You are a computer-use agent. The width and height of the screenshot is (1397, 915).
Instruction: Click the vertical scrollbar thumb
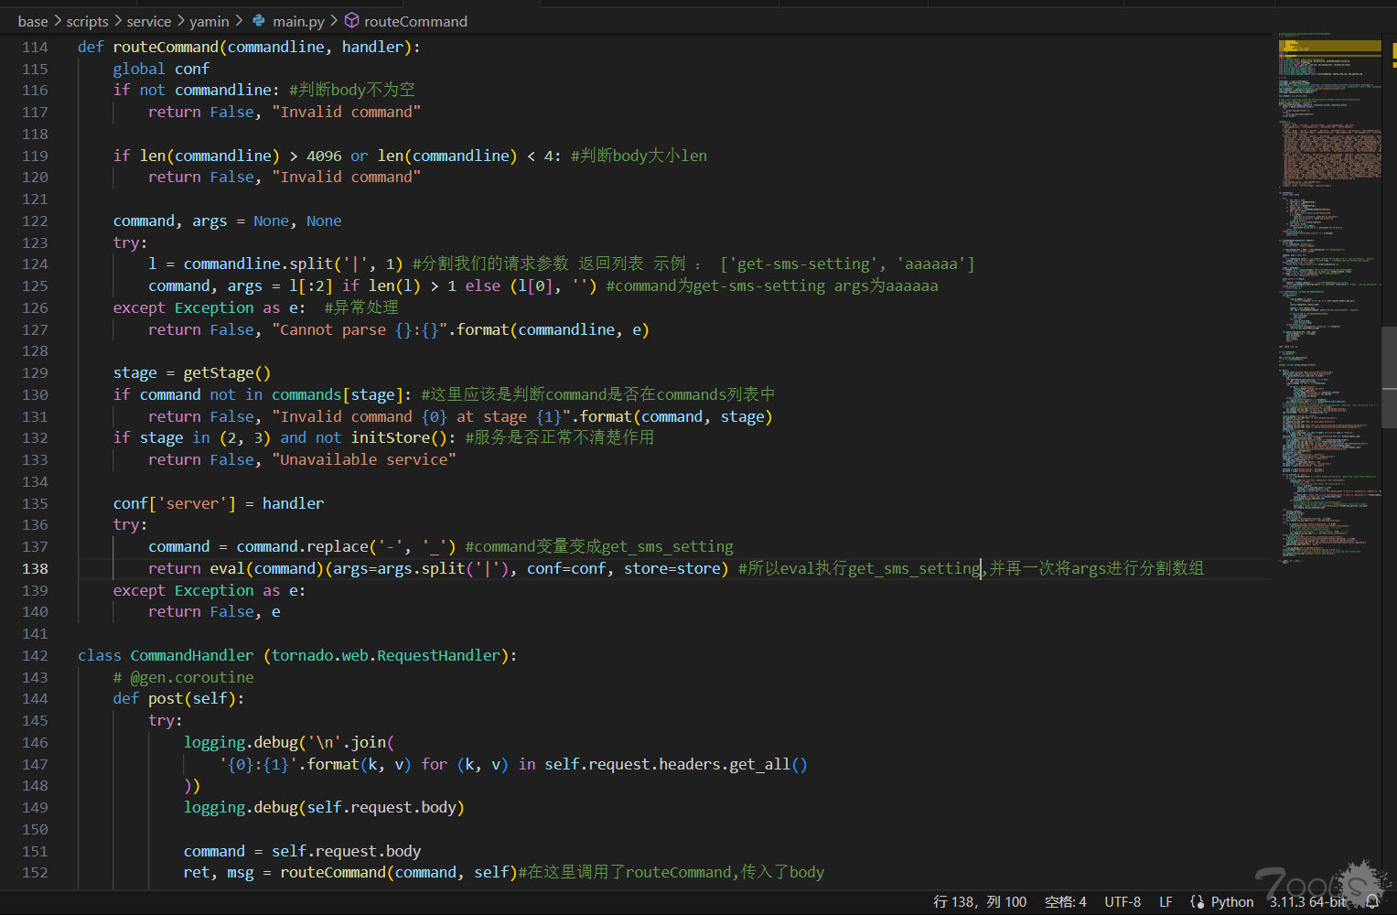coord(1389,375)
